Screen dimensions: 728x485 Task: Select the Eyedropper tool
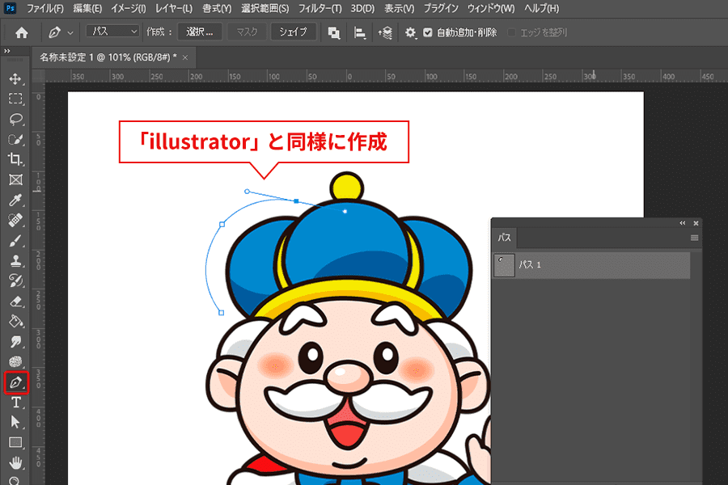[x=15, y=200]
